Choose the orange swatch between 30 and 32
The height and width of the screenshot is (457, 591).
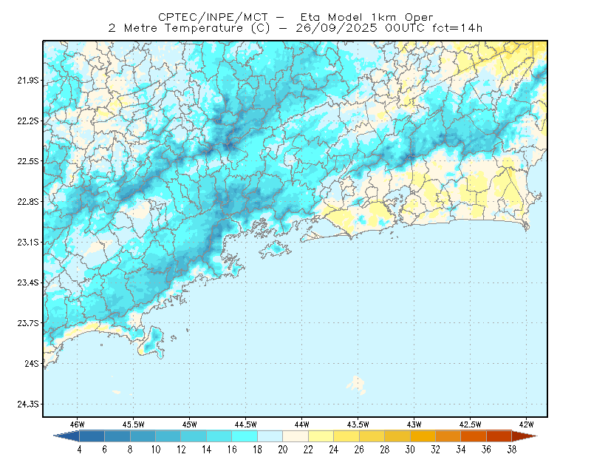click(x=423, y=436)
